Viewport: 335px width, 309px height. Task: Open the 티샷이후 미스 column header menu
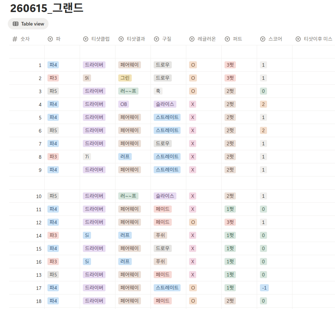(314, 39)
